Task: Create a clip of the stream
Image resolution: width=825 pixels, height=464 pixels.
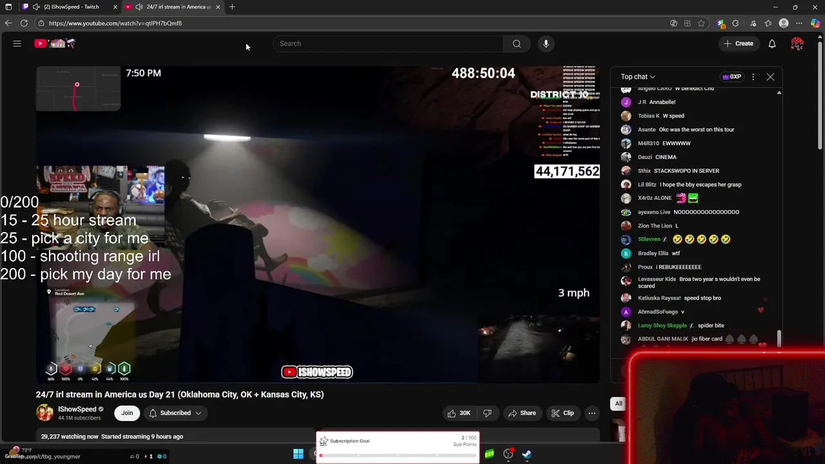Action: tap(563, 413)
